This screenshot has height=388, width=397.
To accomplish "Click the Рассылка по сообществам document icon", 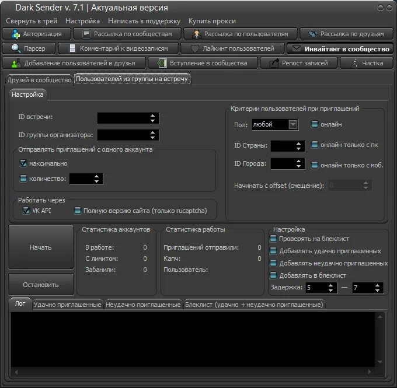I will point(86,34).
